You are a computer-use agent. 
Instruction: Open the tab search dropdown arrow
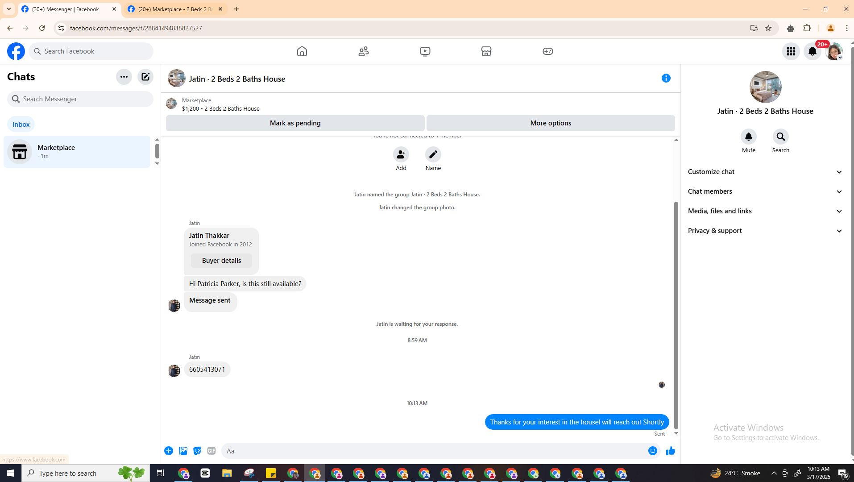[9, 9]
